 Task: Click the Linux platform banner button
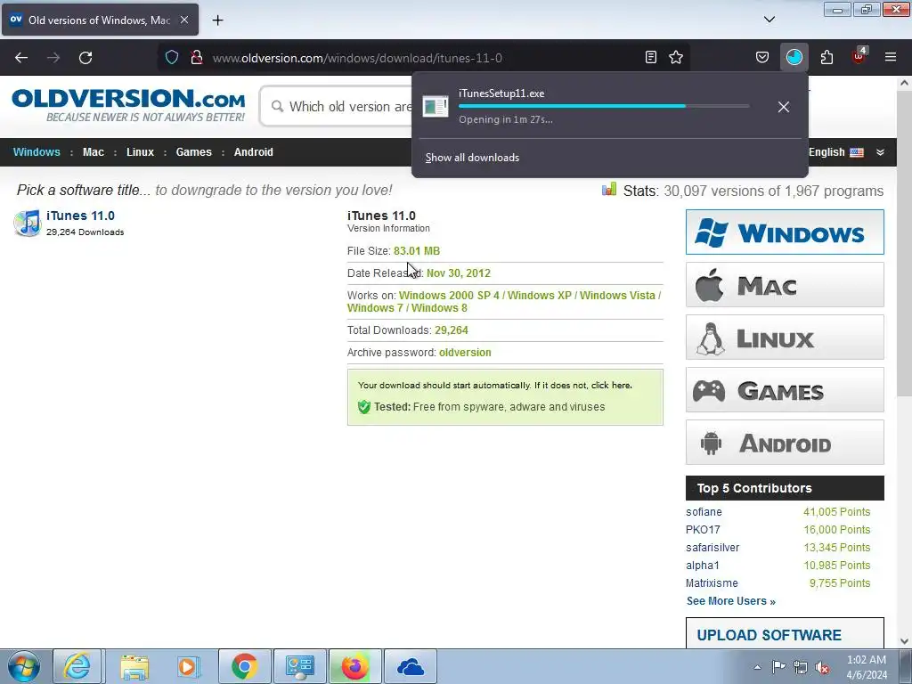point(785,338)
